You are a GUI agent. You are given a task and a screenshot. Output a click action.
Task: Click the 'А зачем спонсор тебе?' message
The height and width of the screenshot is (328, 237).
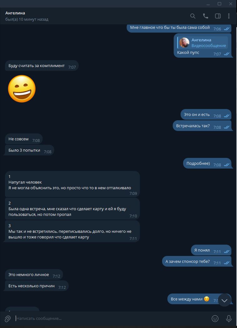tap(197, 262)
